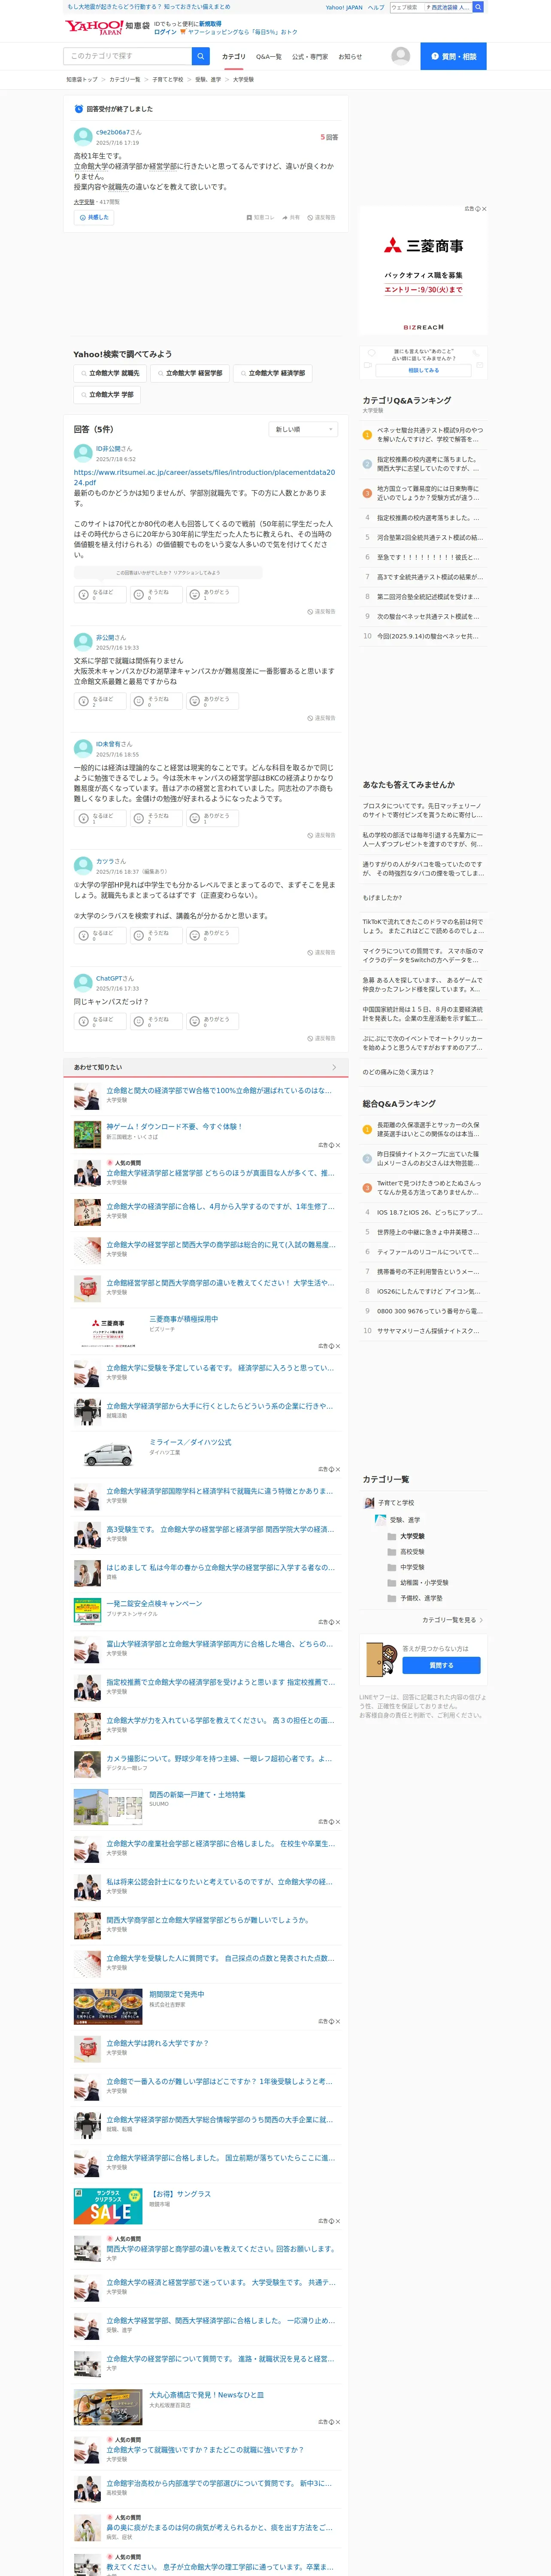
Task: Open the Q&A一覧 tab
Action: (268, 57)
